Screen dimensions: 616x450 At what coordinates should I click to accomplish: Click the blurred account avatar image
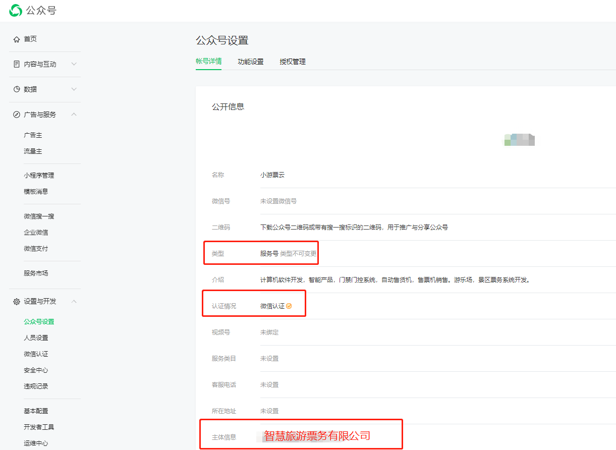click(519, 140)
